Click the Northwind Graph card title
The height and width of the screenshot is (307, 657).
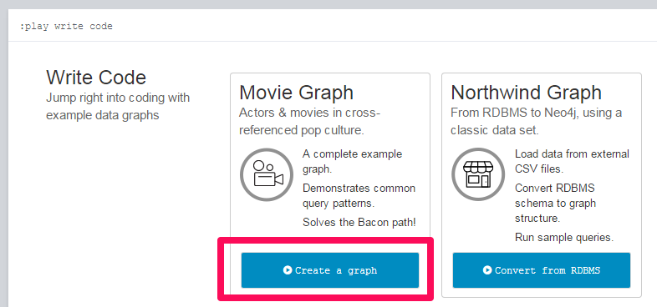click(527, 93)
